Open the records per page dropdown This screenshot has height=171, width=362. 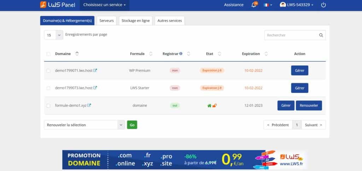pyautogui.click(x=53, y=35)
